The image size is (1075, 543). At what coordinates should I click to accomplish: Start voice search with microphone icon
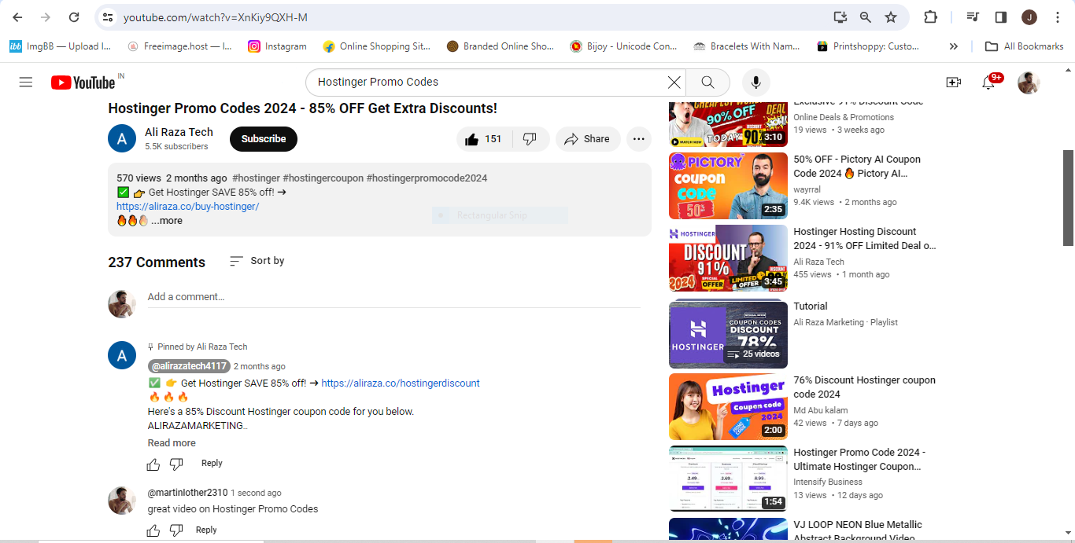click(x=756, y=82)
